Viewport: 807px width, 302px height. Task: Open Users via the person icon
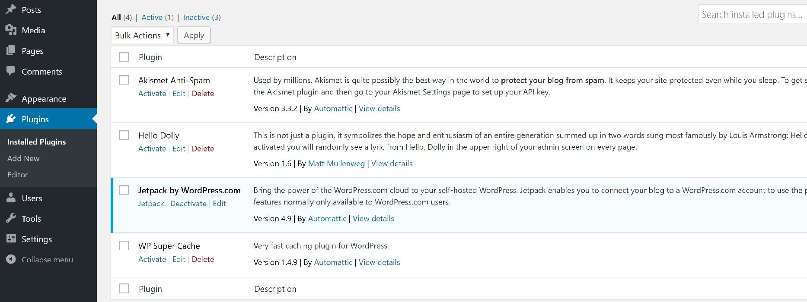10,198
